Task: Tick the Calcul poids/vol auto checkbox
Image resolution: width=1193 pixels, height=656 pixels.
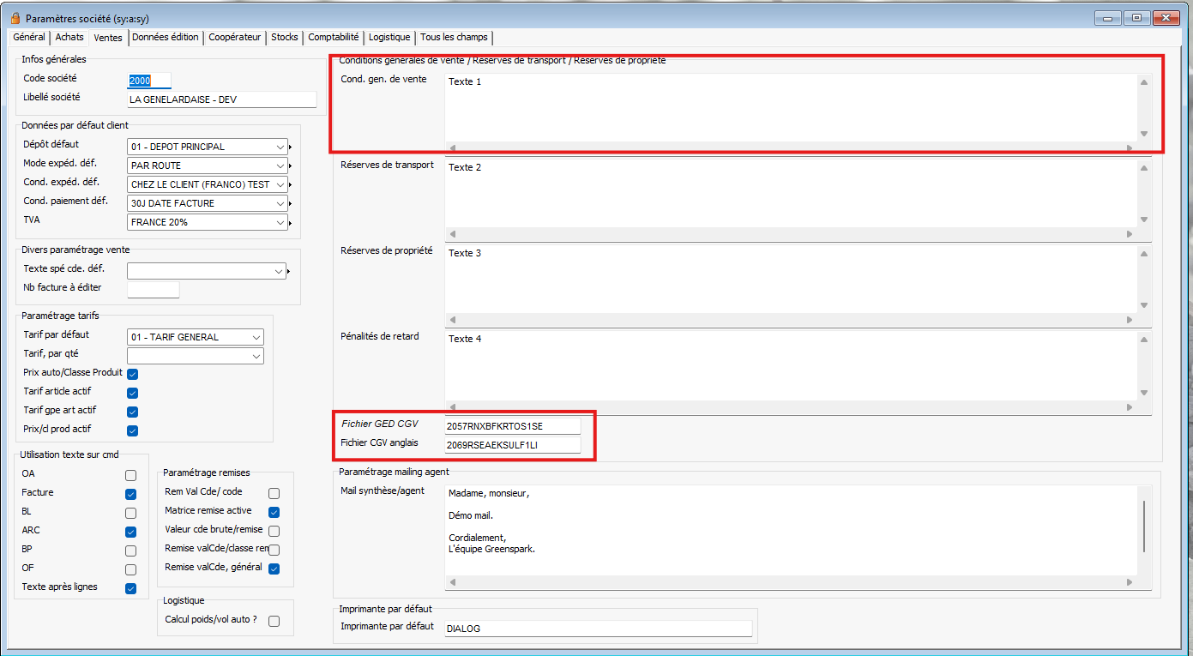Action: 274,621
